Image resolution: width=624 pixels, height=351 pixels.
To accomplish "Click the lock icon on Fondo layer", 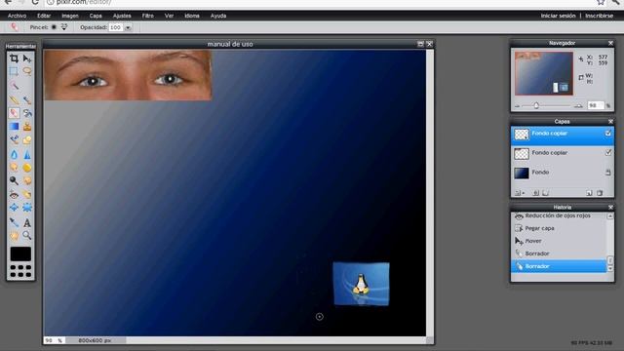I will coord(608,173).
